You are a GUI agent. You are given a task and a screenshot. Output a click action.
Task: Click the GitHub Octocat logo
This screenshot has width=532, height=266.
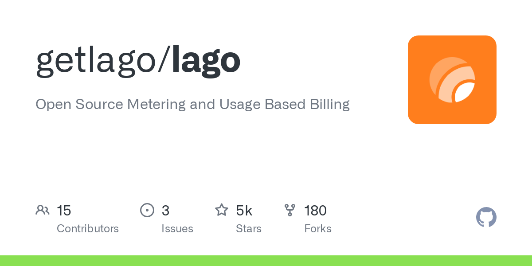pos(486,217)
